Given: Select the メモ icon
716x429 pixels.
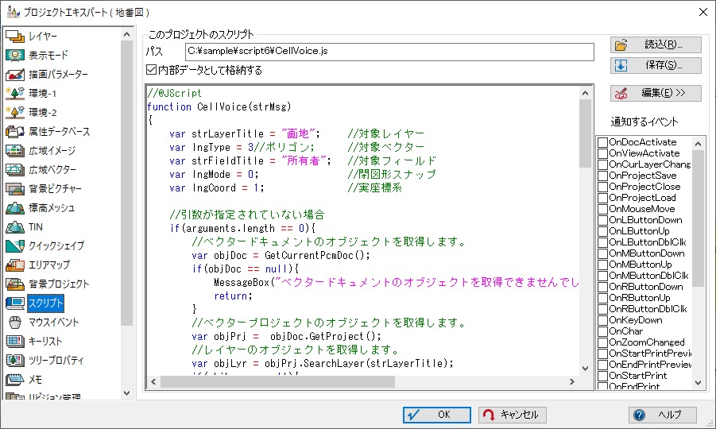Looking at the screenshot, I should pos(14,380).
